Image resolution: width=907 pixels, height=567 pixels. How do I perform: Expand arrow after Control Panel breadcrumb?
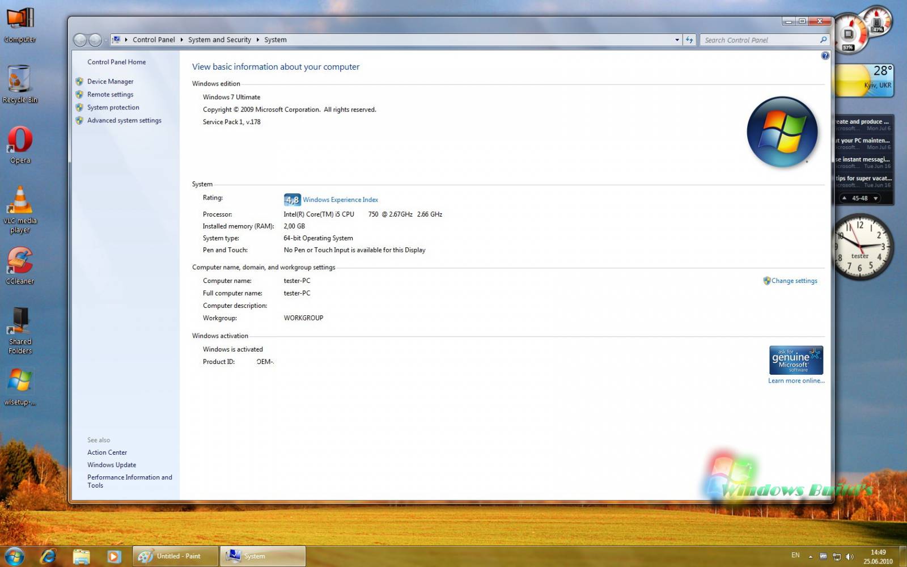pos(182,40)
